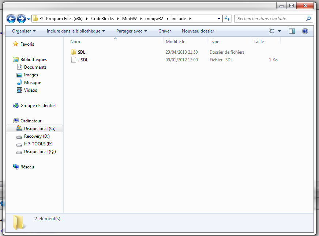Open Images library
The height and width of the screenshot is (236, 319).
coord(31,75)
